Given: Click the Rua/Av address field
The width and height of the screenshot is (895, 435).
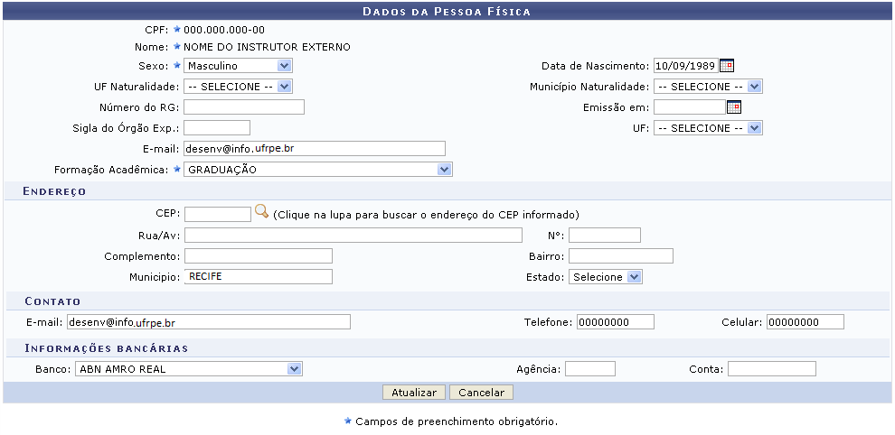Looking at the screenshot, I should tap(353, 236).
